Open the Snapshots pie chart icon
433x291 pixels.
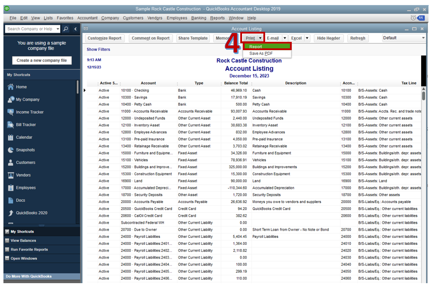11,150
